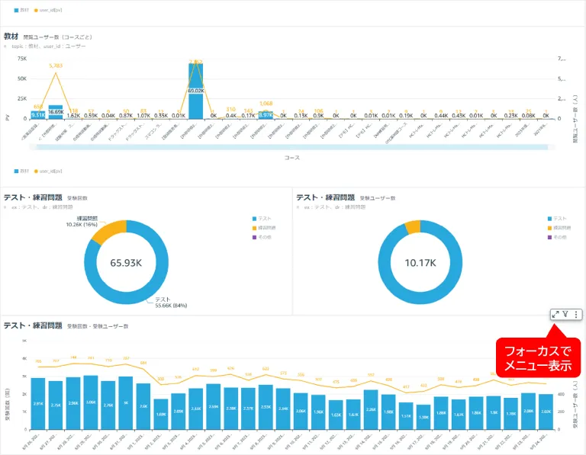Open the visual's filter funnel icon
586x455 pixels.
pos(565,314)
